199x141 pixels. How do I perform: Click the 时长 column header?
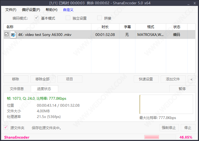(x=105, y=27)
